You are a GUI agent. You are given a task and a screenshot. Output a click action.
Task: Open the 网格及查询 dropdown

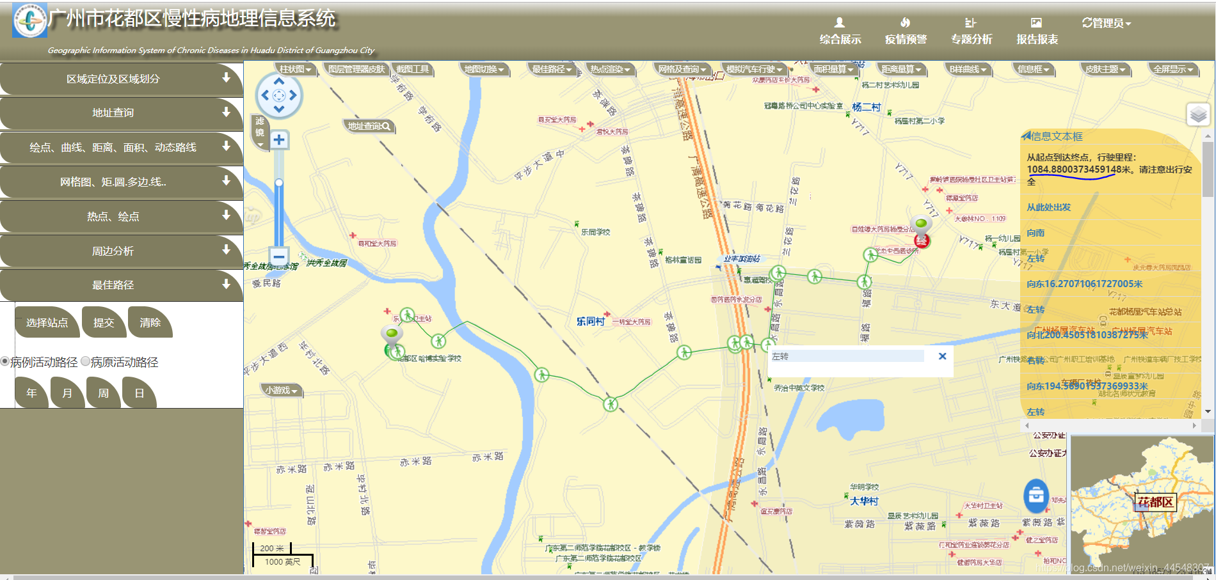tap(682, 69)
